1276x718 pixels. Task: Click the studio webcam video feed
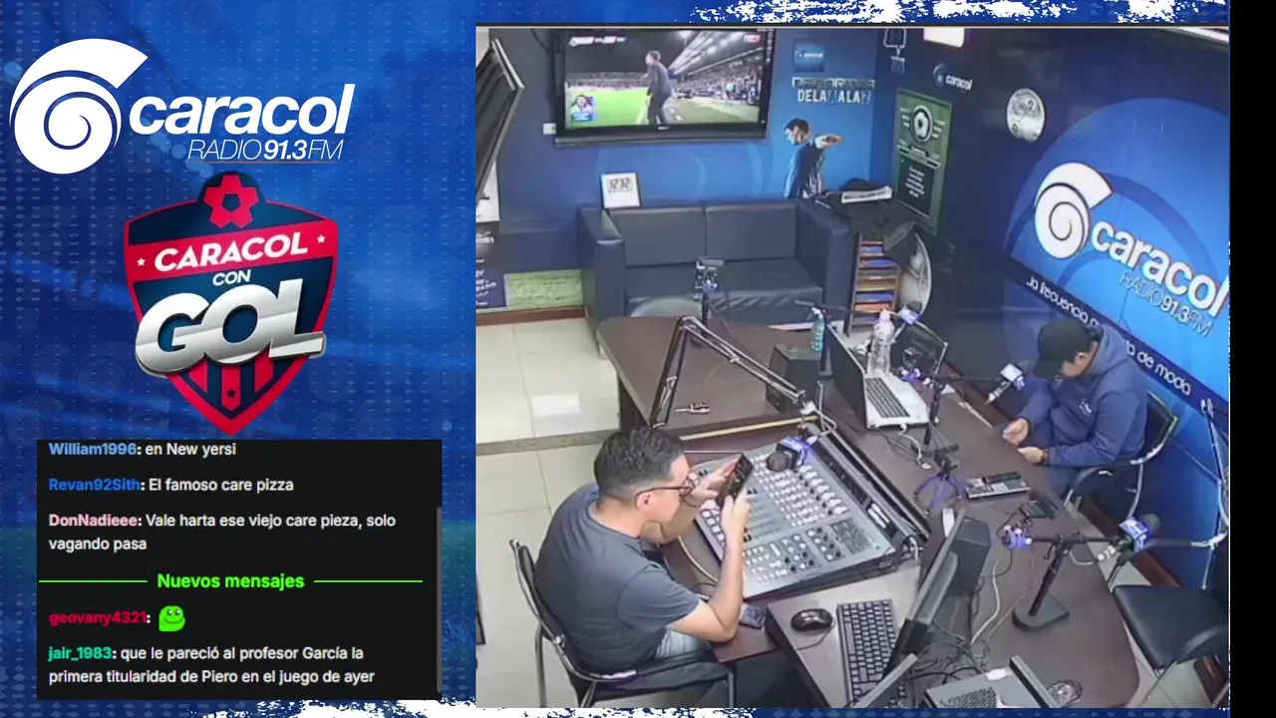(x=852, y=366)
